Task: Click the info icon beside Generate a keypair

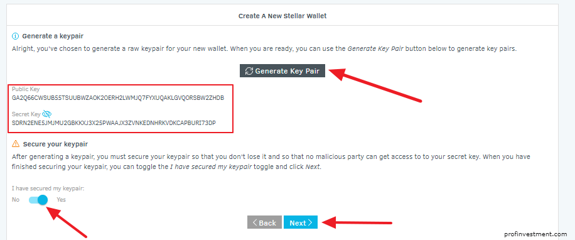Action: click(15, 36)
